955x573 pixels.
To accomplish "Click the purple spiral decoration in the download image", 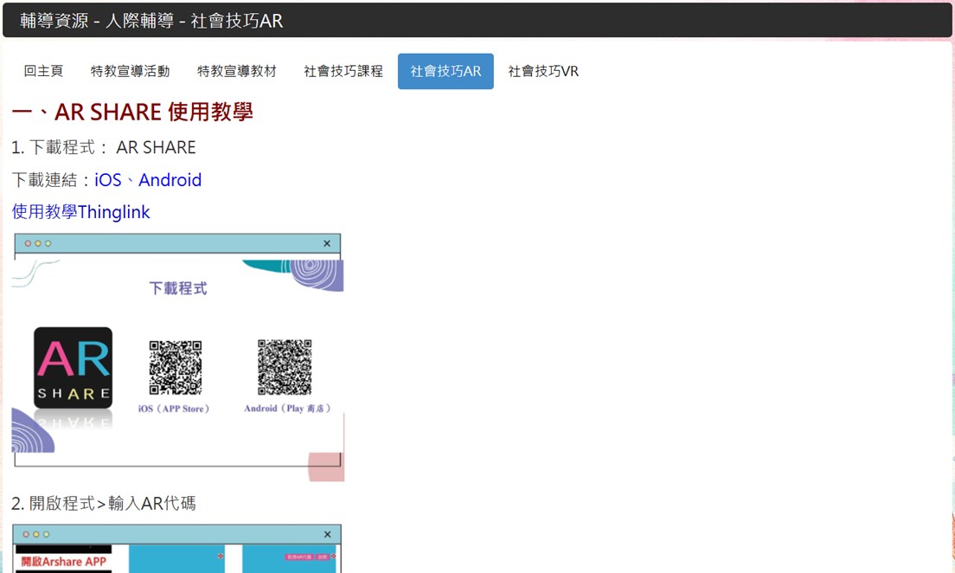I will (316, 274).
